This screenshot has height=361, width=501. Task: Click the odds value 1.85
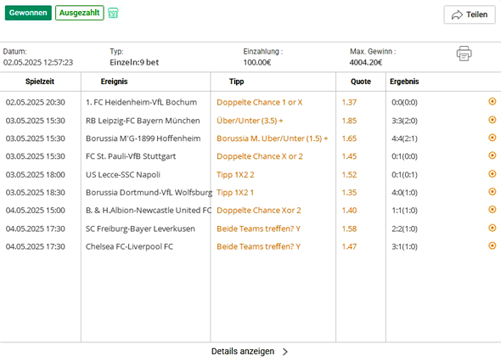tap(349, 121)
